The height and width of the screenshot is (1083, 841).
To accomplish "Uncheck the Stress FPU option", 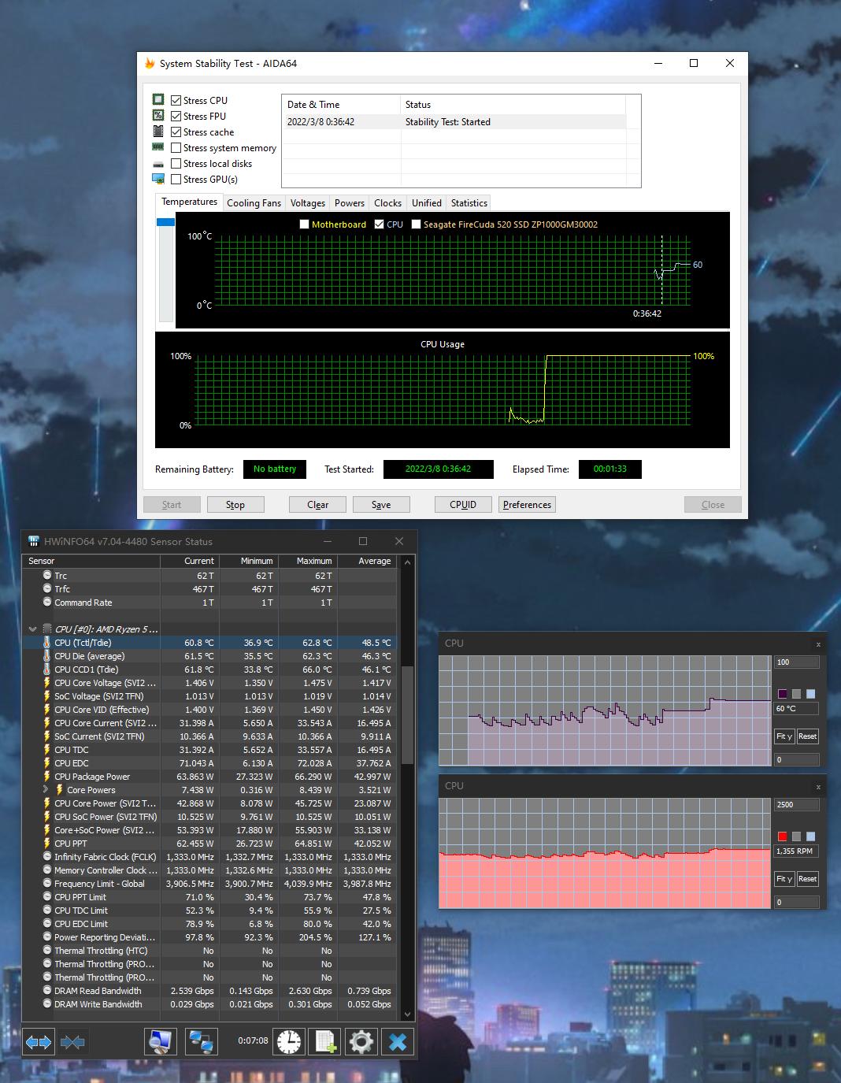I will [176, 117].
